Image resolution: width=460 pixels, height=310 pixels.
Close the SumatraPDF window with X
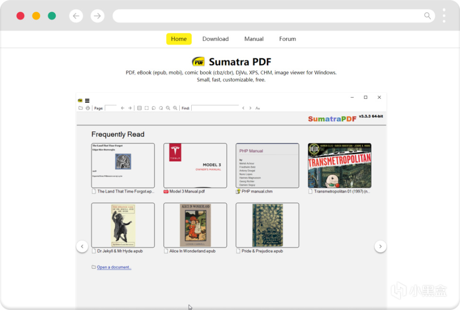coord(380,97)
